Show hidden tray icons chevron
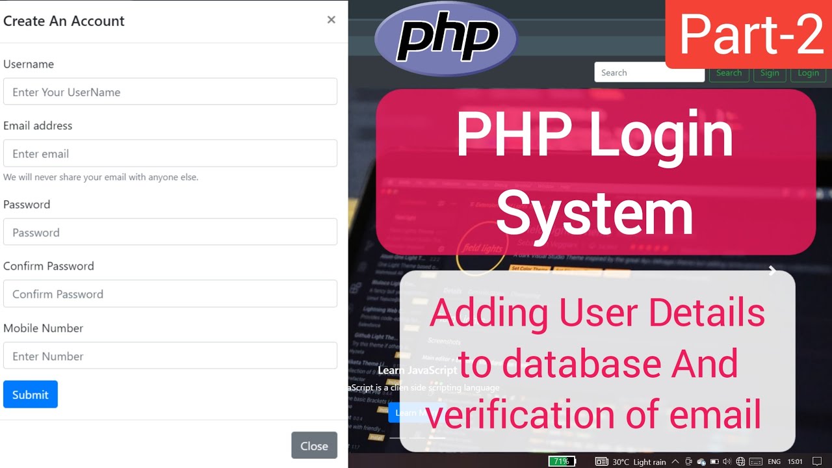Screen dimensions: 832x468 point(675,461)
